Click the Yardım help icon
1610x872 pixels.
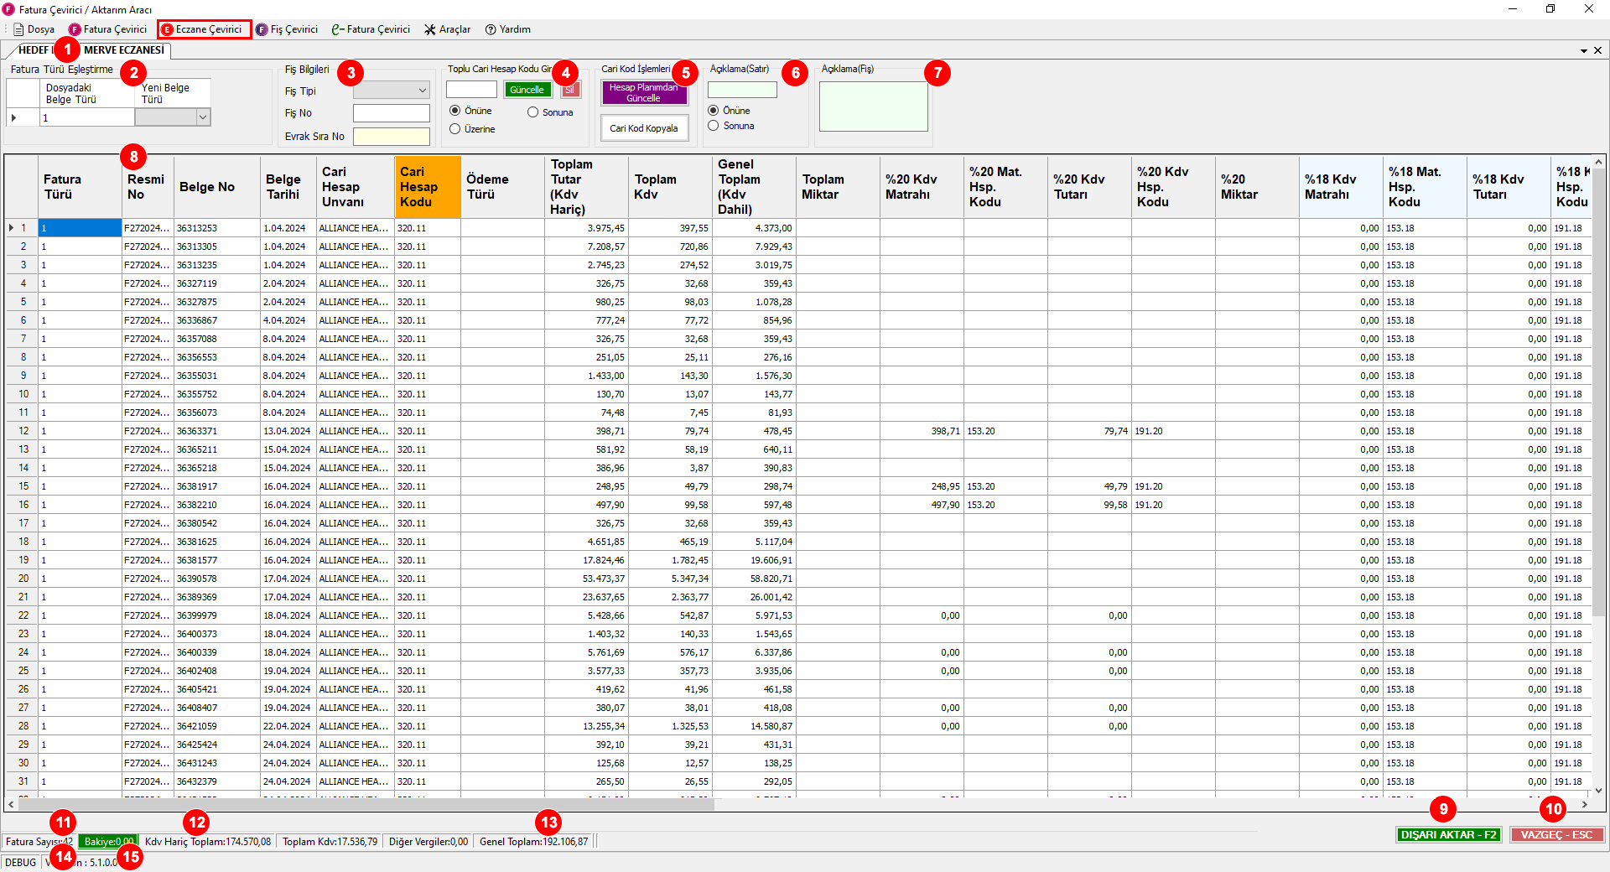(x=491, y=29)
